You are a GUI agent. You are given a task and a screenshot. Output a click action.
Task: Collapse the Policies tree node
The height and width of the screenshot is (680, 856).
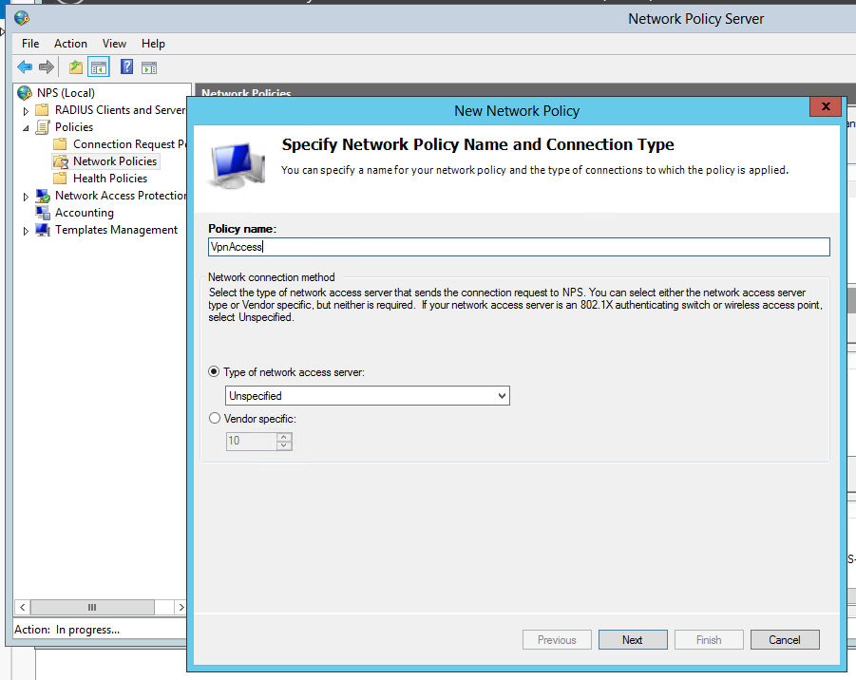[26, 128]
